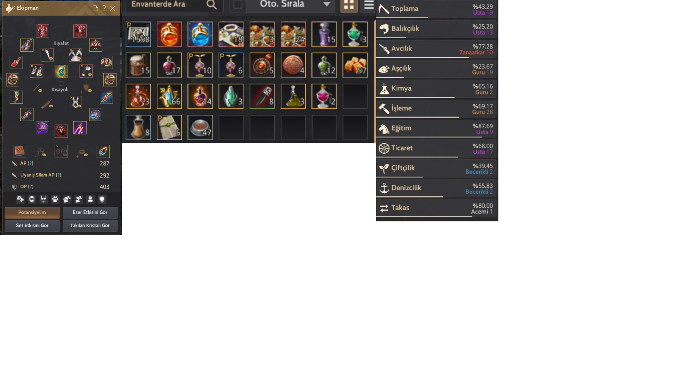The height and width of the screenshot is (385, 684).
Task: Select the item stack showing 1558
Action: (138, 34)
